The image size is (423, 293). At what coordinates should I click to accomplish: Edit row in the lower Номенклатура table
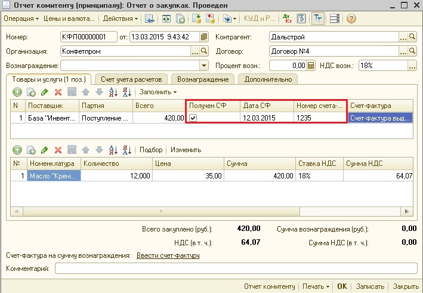click(45, 150)
